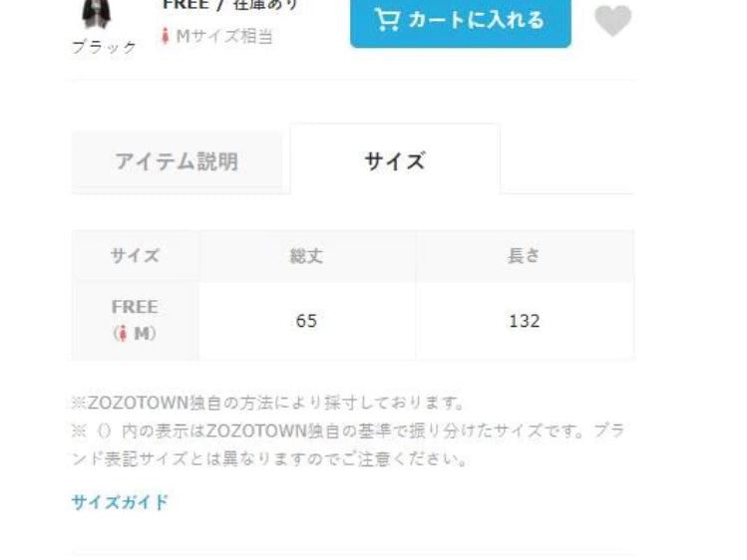Select the サイズ tab
The width and height of the screenshot is (747, 560).
[x=395, y=159]
